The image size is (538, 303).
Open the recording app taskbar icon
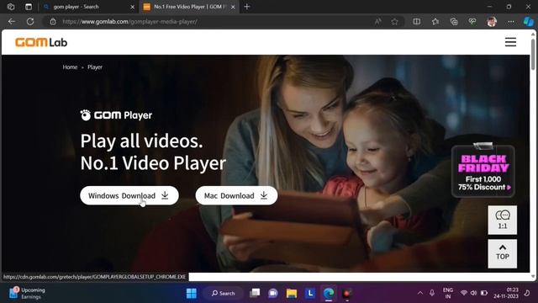coord(347,293)
